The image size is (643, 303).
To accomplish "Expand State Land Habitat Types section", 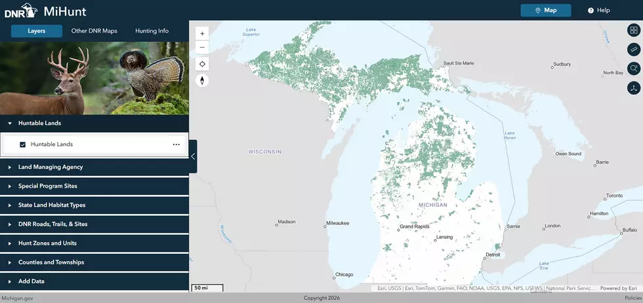I will (x=94, y=205).
